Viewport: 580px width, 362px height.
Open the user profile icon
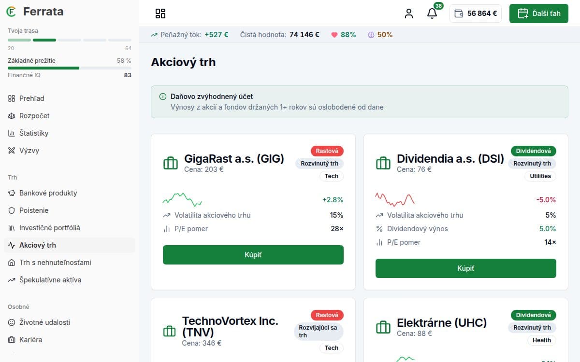tap(409, 14)
